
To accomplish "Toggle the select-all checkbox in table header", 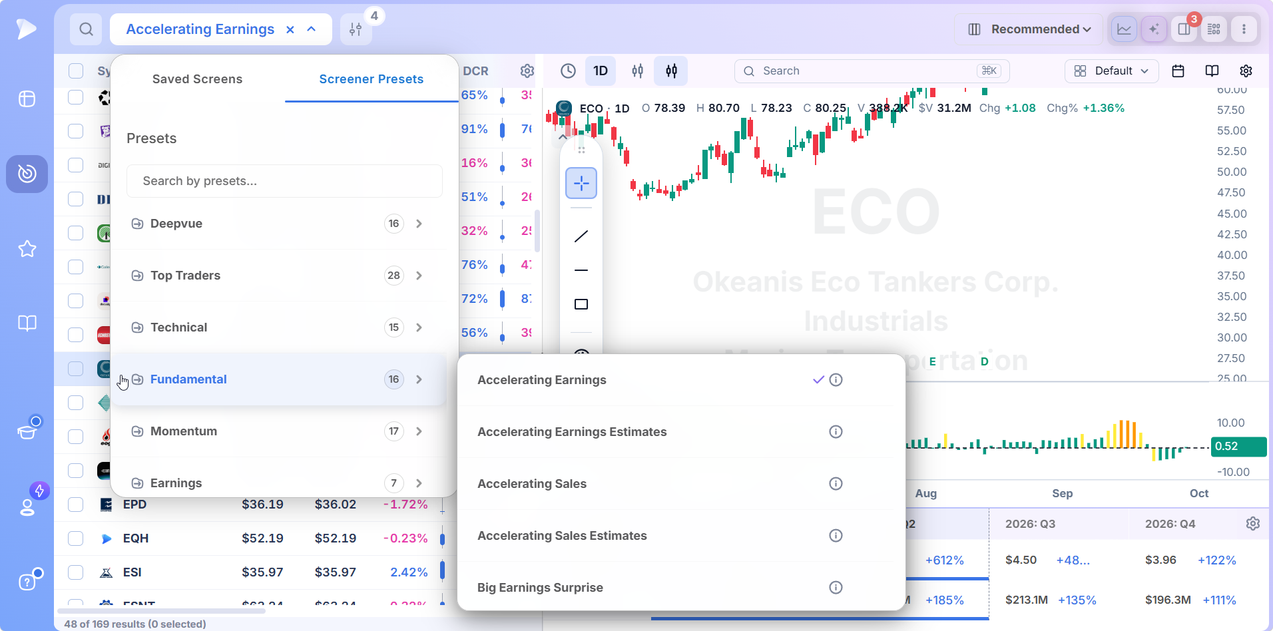I will (76, 71).
